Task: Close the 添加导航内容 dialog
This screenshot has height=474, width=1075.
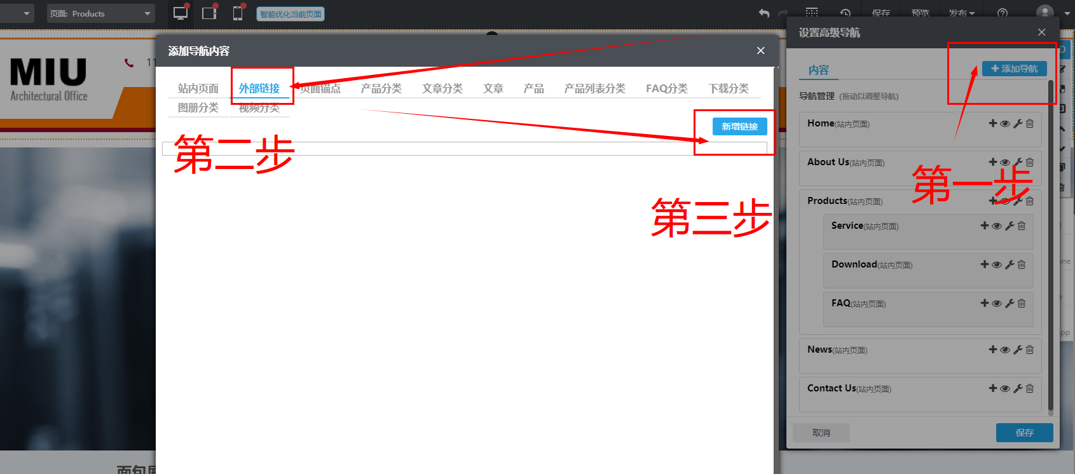Action: point(761,51)
